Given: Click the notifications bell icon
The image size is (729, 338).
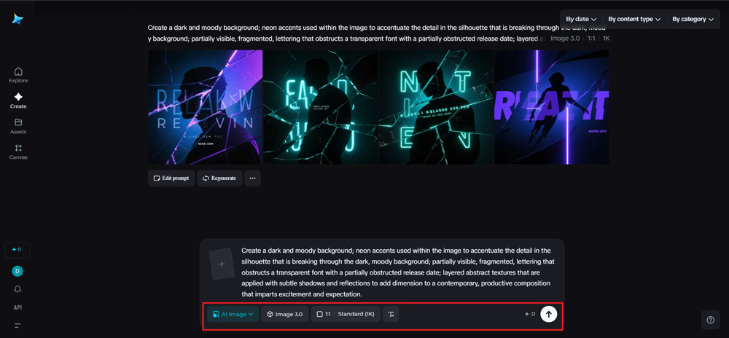Looking at the screenshot, I should (x=17, y=289).
